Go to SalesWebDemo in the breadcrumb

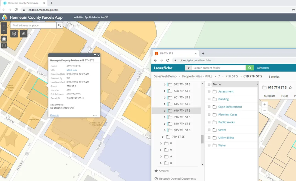tap(165, 76)
